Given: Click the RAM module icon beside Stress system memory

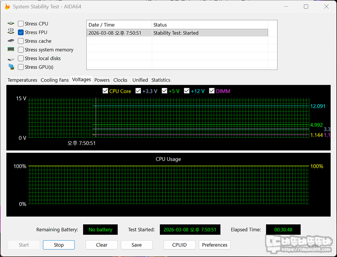Looking at the screenshot, I should point(11,49).
